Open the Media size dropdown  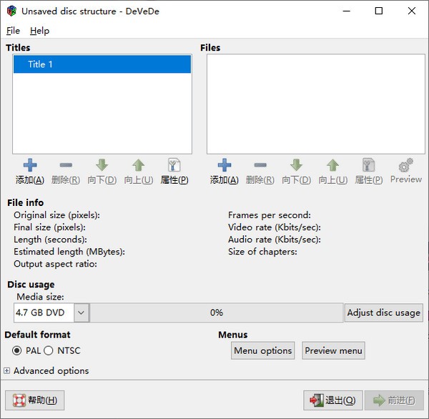click(x=81, y=312)
